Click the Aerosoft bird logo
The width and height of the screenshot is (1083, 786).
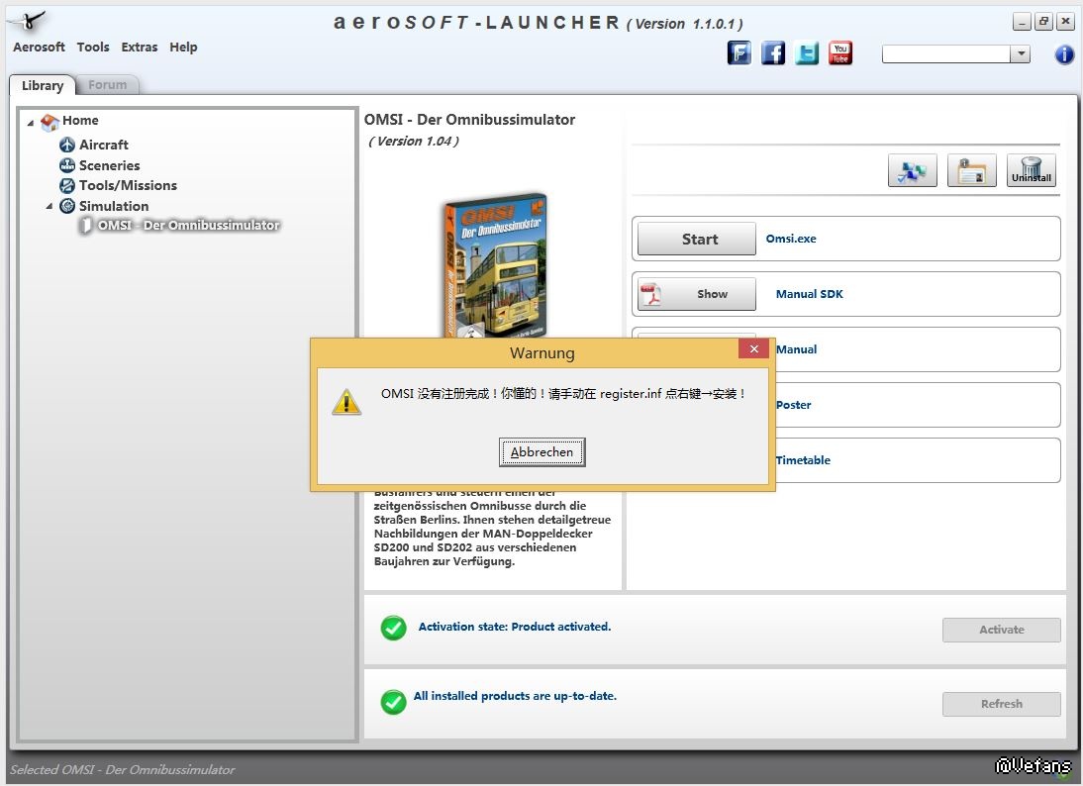coord(28,20)
